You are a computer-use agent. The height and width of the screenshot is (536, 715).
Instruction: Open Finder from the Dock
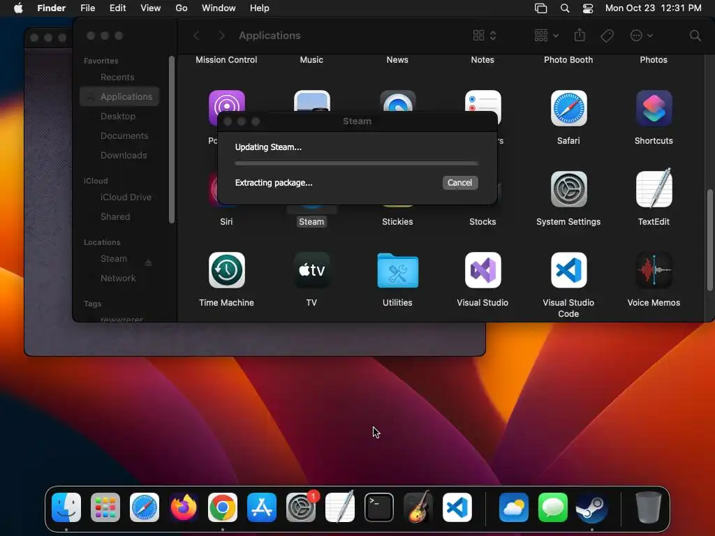click(x=66, y=507)
